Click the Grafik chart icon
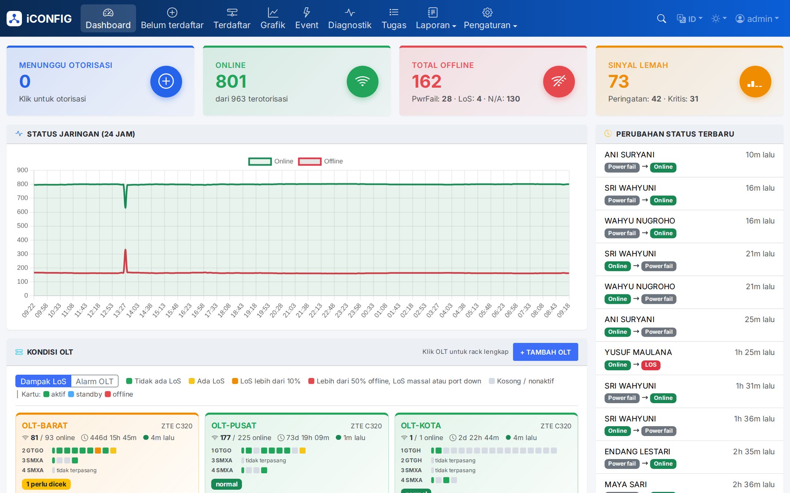The image size is (790, 493). click(273, 12)
